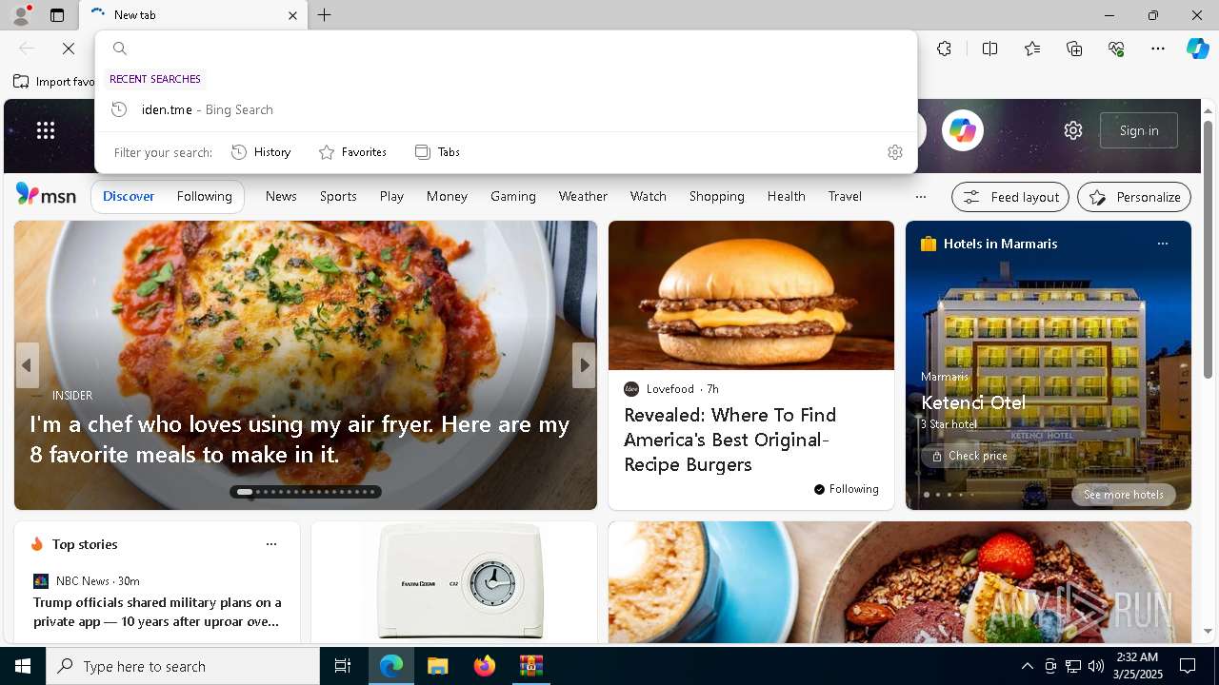Open the Travel category
Screen dimensions: 1219x685
845,196
